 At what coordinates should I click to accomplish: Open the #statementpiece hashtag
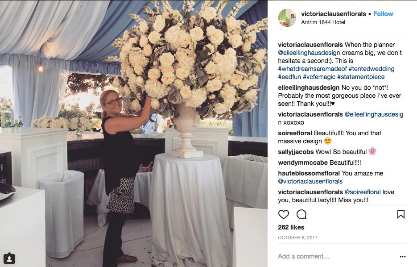361,77
